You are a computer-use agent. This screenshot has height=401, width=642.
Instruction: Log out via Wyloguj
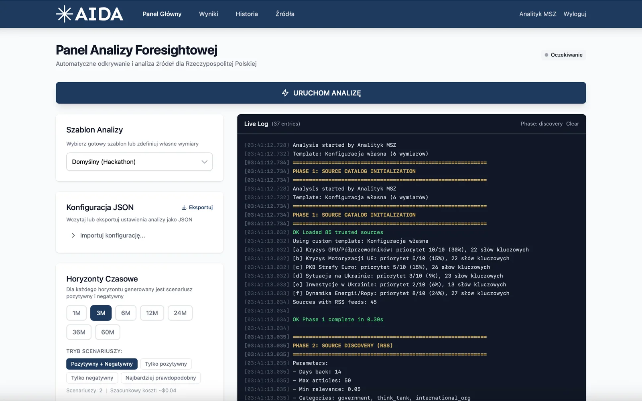tap(575, 14)
